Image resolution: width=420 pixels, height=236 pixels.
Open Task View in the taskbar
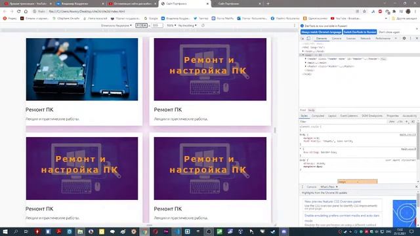point(26,231)
